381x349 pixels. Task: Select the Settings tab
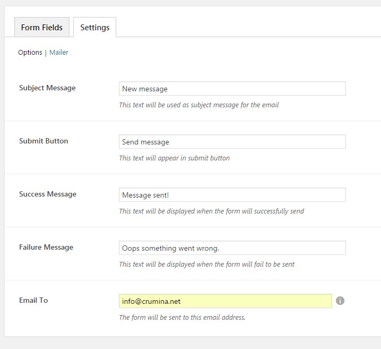(x=94, y=28)
